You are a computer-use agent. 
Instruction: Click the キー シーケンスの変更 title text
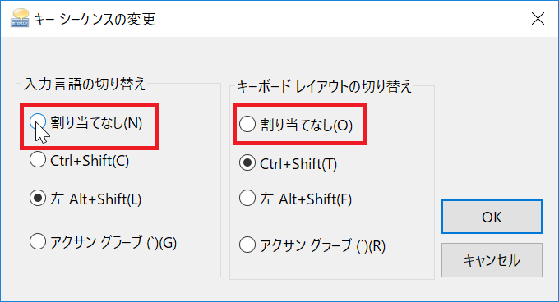click(x=95, y=19)
